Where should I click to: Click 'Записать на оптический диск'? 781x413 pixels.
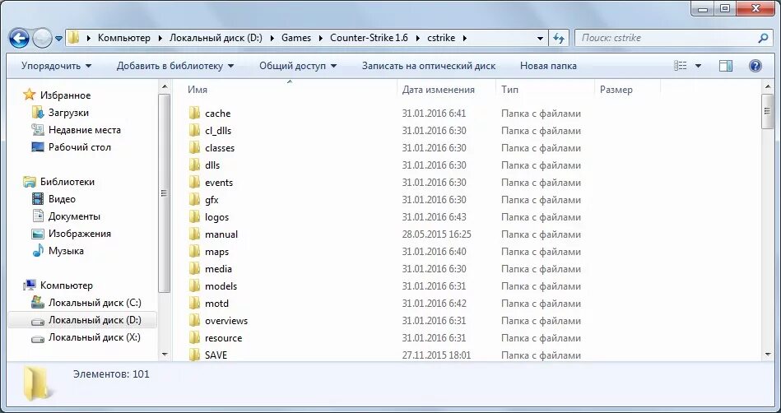tap(428, 66)
